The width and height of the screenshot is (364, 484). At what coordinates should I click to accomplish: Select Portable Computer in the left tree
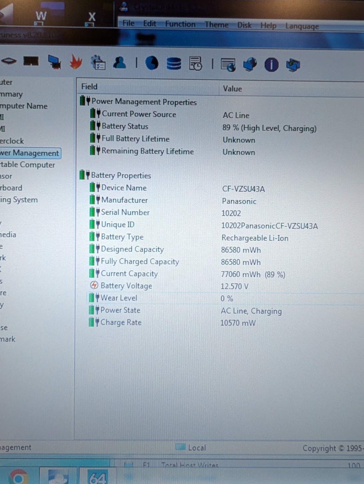click(x=28, y=165)
